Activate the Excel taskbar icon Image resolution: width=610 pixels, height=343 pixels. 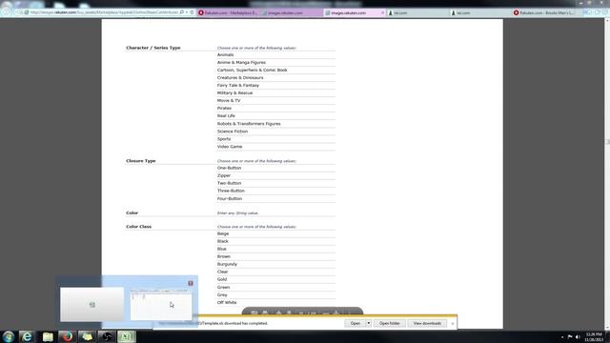127,336
